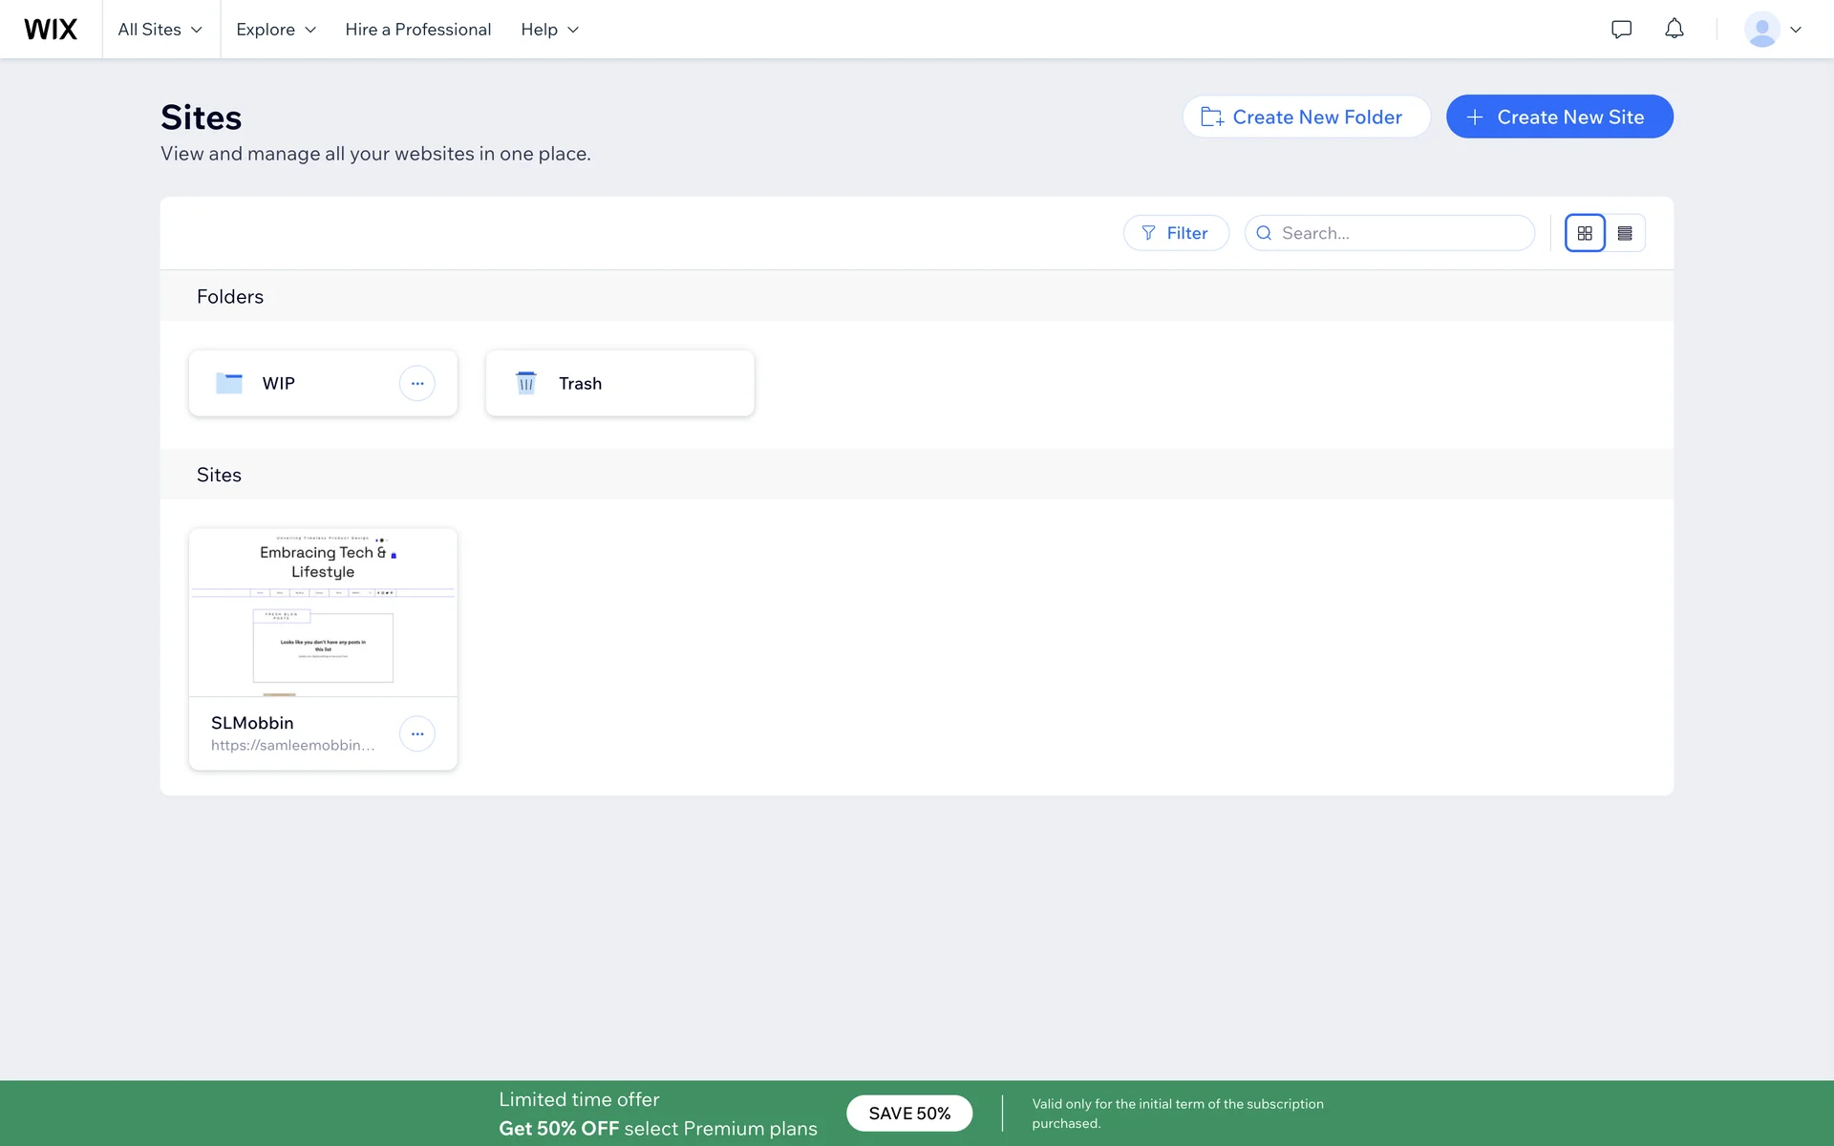The image size is (1834, 1146).
Task: Expand the Help dropdown
Action: pyautogui.click(x=549, y=30)
